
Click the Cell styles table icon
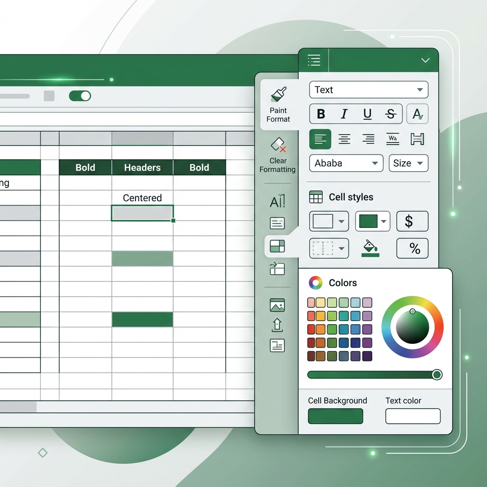click(x=316, y=197)
